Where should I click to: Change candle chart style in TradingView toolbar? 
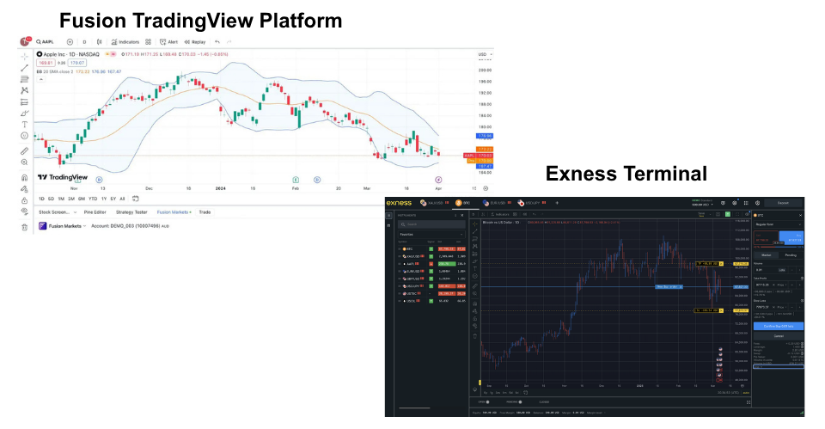99,41
